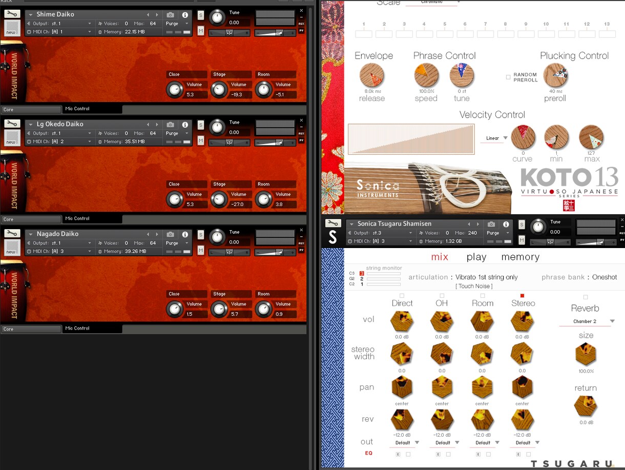This screenshot has width=625, height=470.
Task: Show the Shime Daiko info icon
Action: 185,15
